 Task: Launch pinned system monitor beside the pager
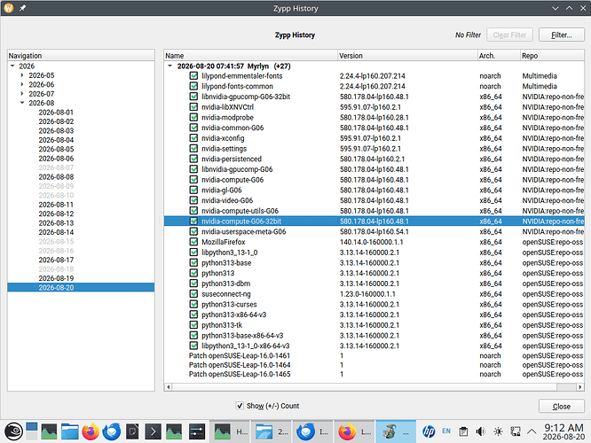tap(50, 431)
